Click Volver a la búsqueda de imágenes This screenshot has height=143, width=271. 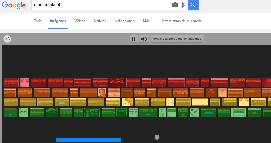[177, 39]
